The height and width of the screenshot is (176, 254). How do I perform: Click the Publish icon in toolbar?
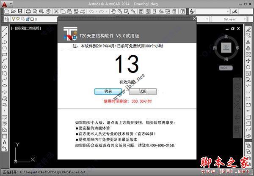coord(41,11)
